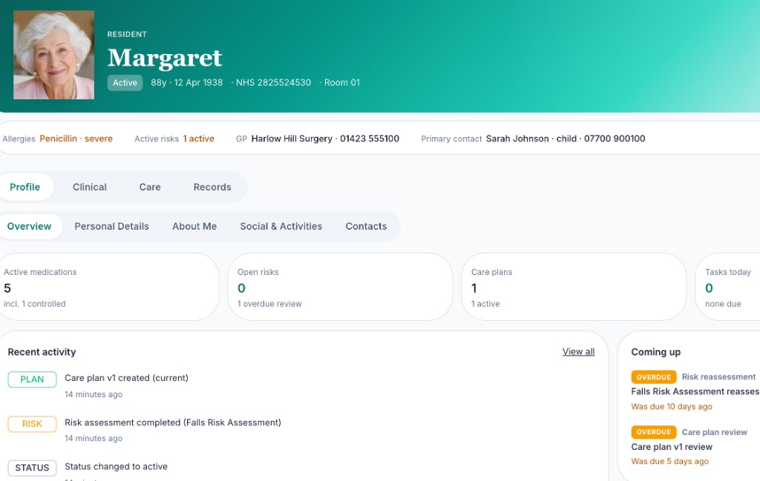Switch to About Me sub-tab

point(194,227)
